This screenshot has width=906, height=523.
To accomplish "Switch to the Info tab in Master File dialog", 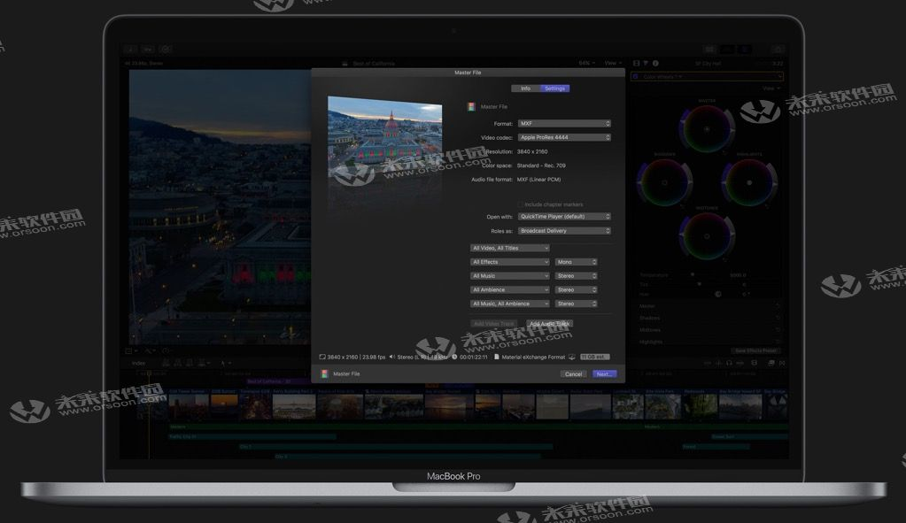I will tap(525, 88).
